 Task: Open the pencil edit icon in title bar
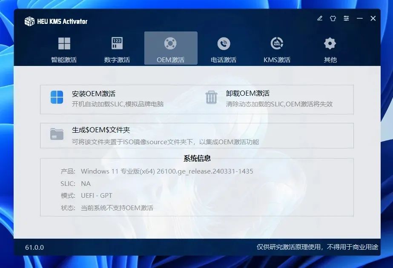(x=320, y=18)
